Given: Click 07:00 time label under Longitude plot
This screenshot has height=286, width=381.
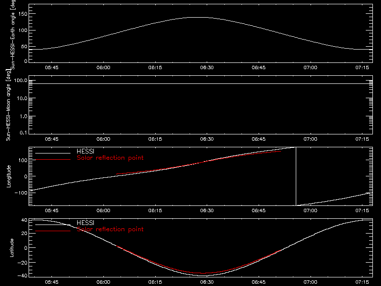Looking at the screenshot, I should pos(311,210).
